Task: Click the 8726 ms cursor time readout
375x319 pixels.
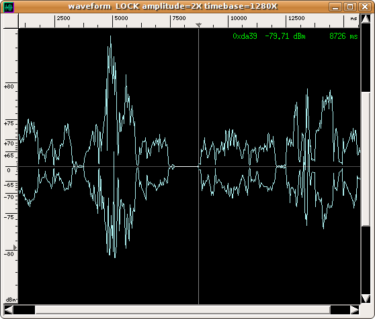Action: pos(343,36)
